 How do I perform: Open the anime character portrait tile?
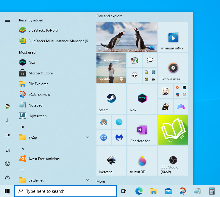[x=166, y=91]
